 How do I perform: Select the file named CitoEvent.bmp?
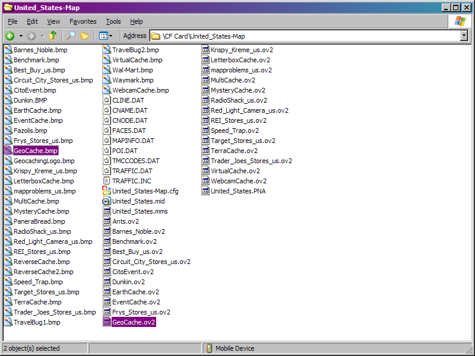tap(35, 90)
